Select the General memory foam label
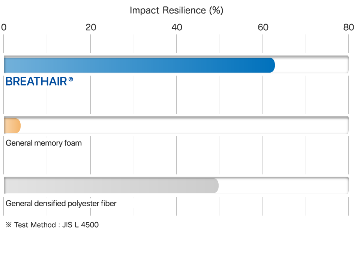This screenshot has width=360, height=262. pyautogui.click(x=43, y=143)
